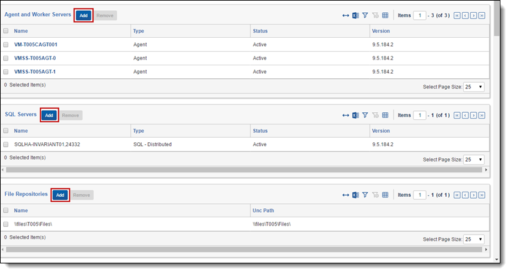Select the SQLHA-INVARIANT01,24332 row checkbox
The width and height of the screenshot is (510, 273).
pos(6,144)
